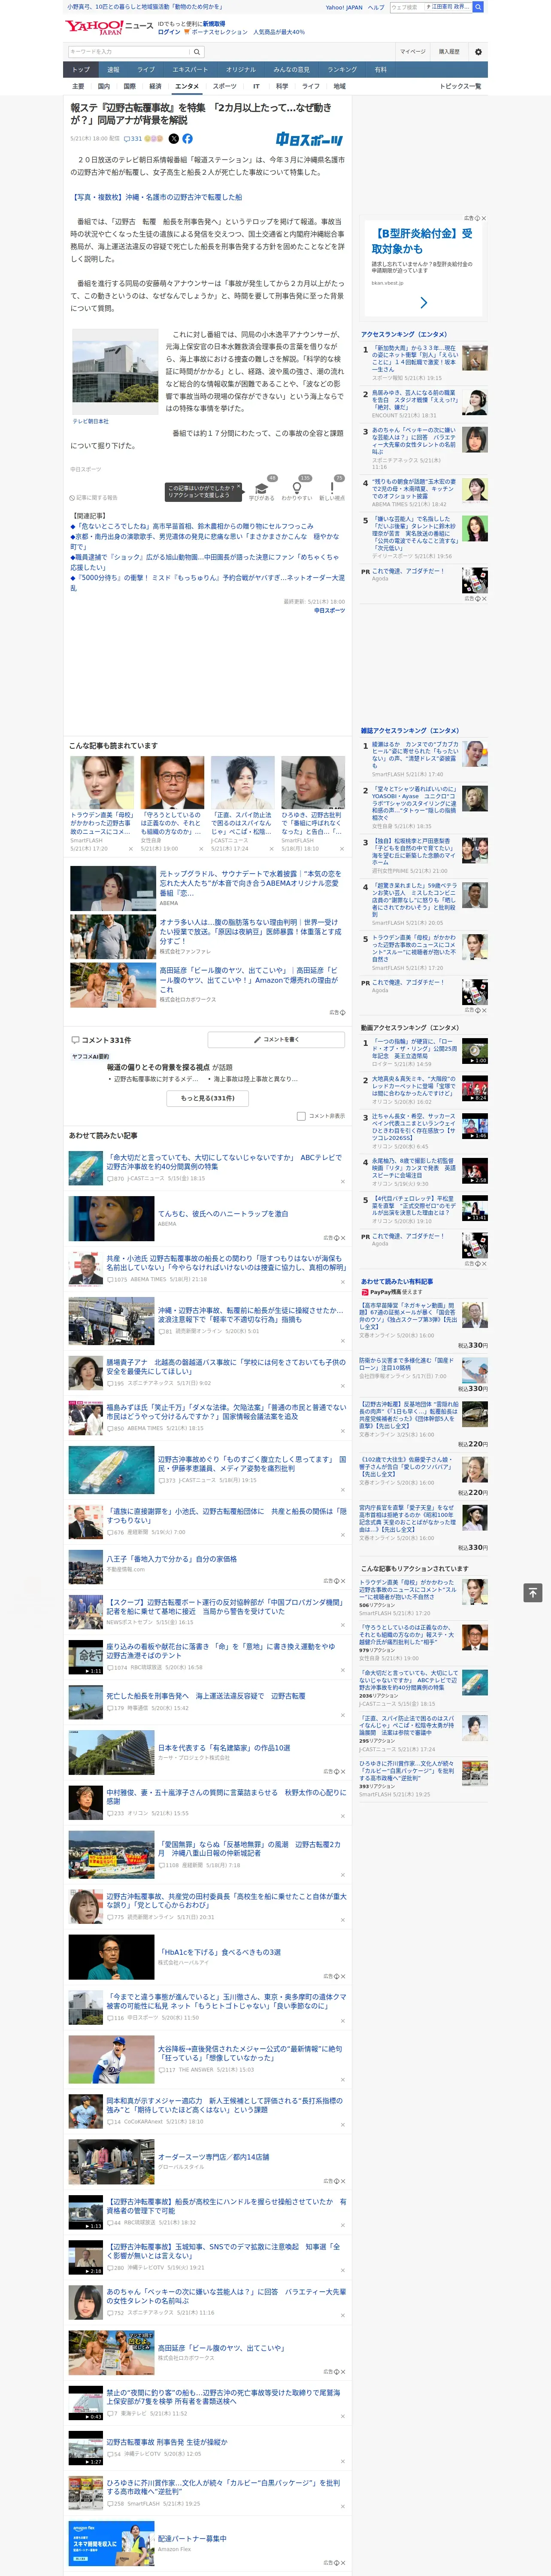Open the ライブ tab
The image size is (551, 2576).
tap(146, 70)
